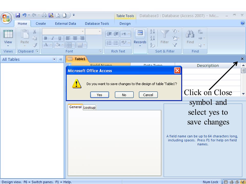
Task: Cancel the save changes dialog
Action: coord(148,95)
